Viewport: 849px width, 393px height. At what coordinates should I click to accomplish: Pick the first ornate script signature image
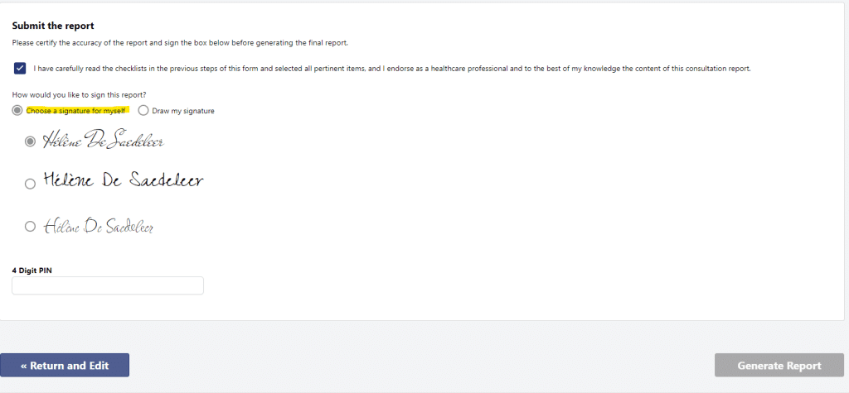pos(104,140)
